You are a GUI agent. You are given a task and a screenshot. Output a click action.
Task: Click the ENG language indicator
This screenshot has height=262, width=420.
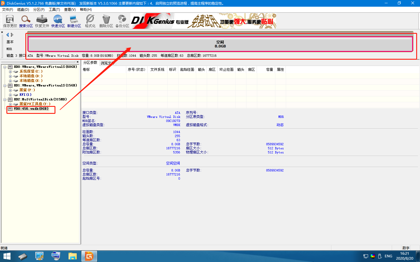388,256
